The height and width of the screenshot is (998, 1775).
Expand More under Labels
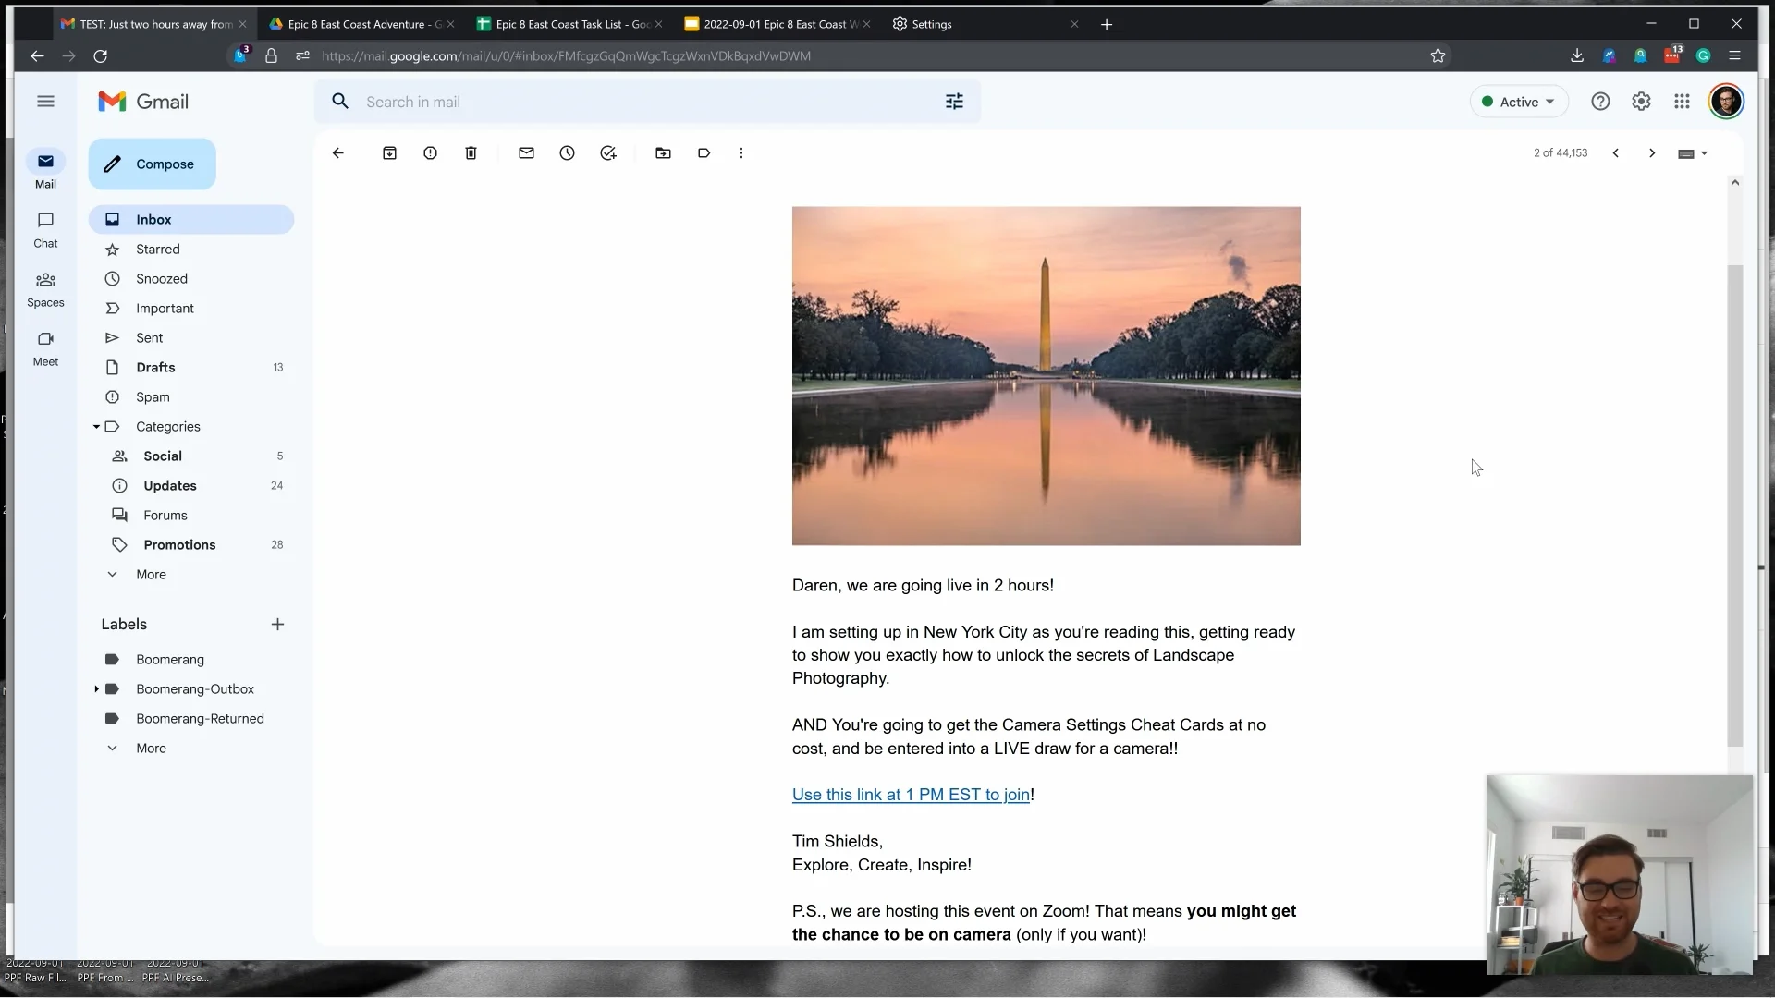click(x=151, y=748)
